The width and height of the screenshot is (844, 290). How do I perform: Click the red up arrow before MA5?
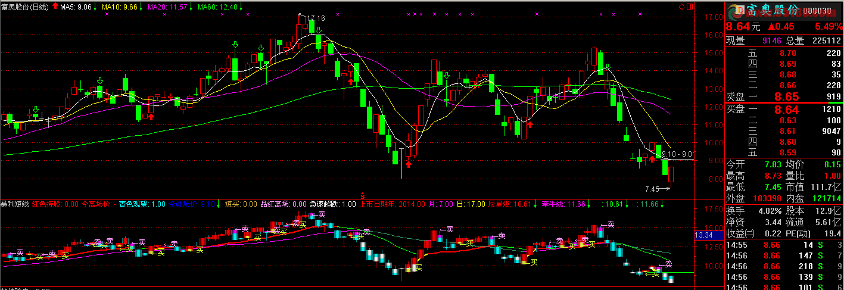55,6
